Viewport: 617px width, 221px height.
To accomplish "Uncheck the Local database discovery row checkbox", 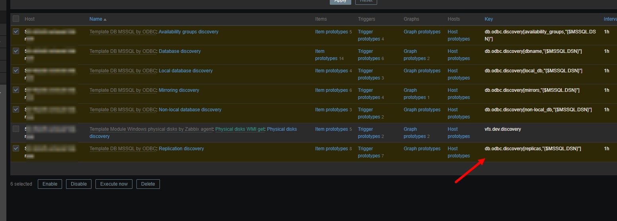I will point(16,70).
